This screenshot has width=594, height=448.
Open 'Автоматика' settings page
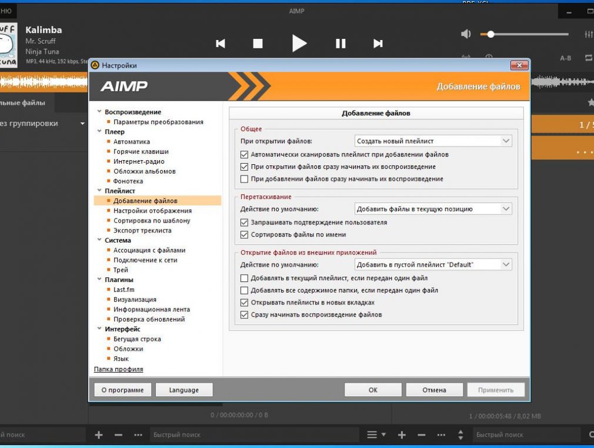click(x=132, y=141)
